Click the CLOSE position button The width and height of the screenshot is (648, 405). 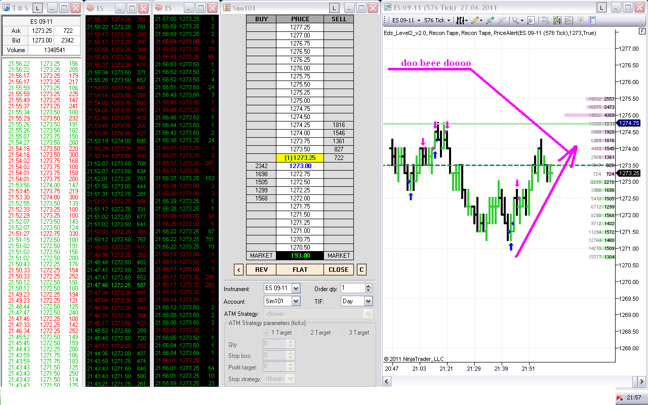338,269
